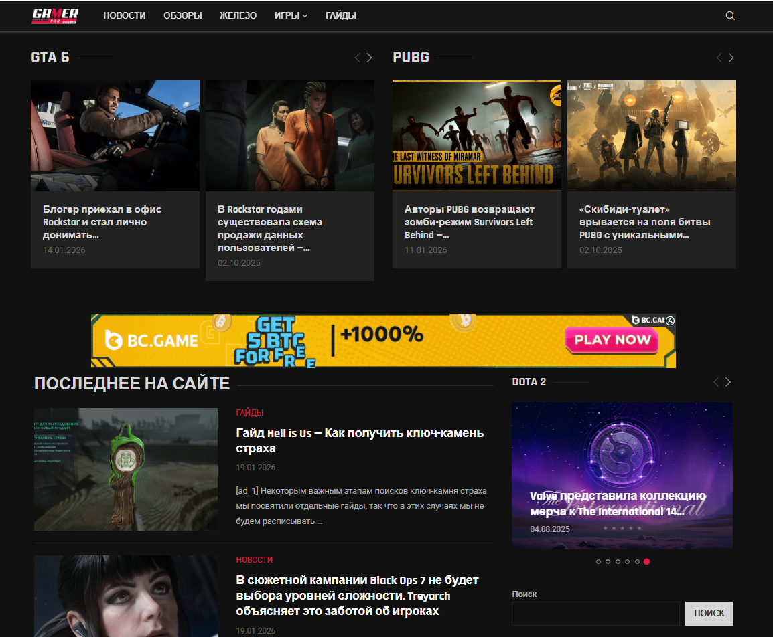Click the Survivors Left Behind zombie thumbnail

(x=477, y=136)
